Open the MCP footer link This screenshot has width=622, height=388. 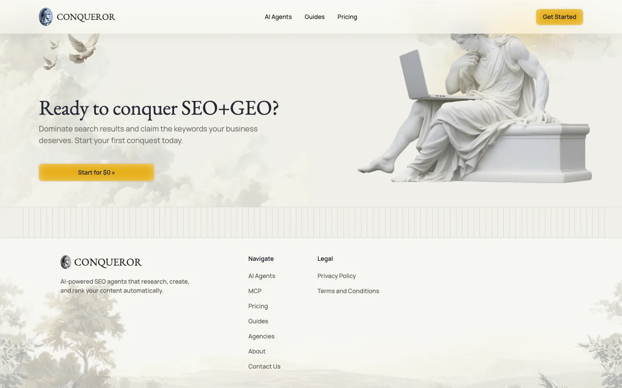pos(255,291)
